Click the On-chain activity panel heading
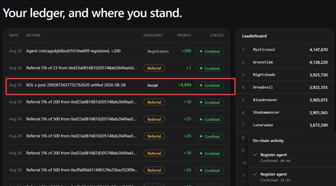Screen dimensions: 336x186 [268, 141]
